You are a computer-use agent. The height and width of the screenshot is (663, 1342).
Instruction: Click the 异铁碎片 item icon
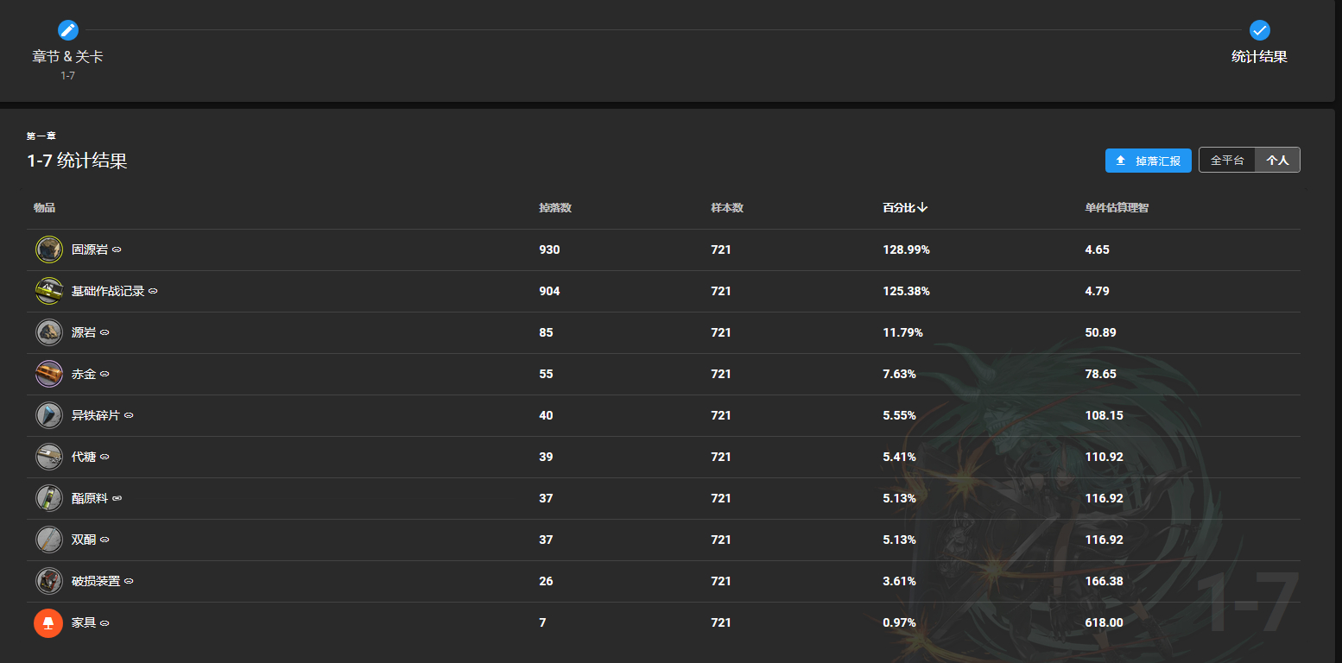(x=48, y=415)
